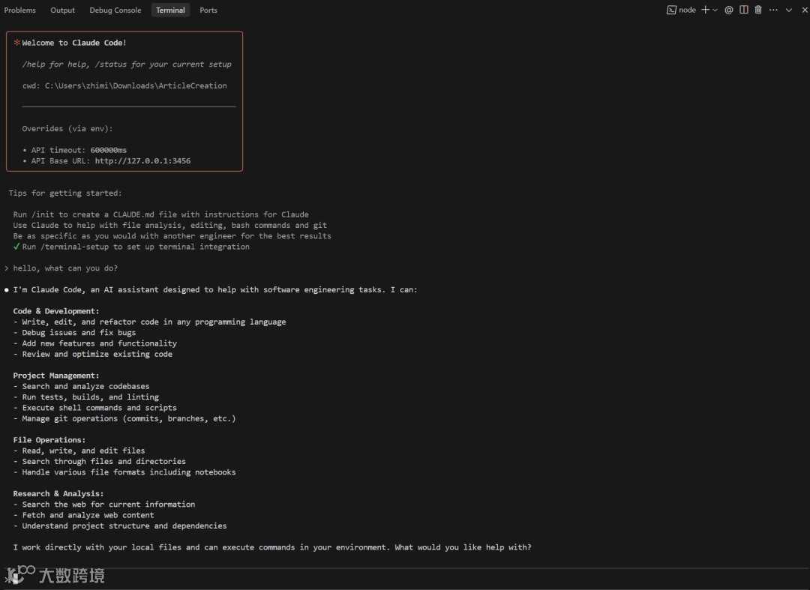810x590 pixels.
Task: Split the terminal pane
Action: click(x=743, y=10)
